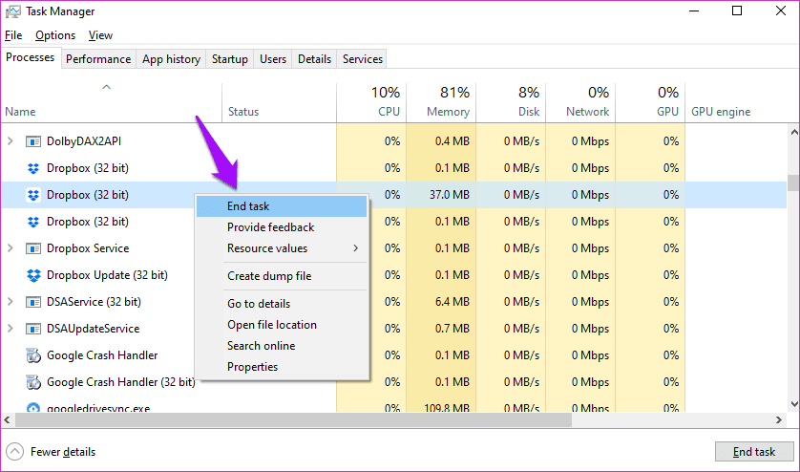
Task: Sort processes by the CPU column
Action: [x=371, y=102]
